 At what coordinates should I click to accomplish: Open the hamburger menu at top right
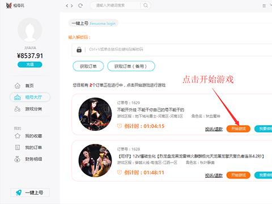click(264, 6)
